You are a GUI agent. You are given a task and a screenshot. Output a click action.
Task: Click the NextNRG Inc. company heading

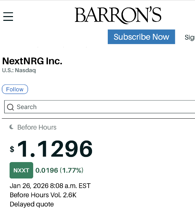[x=32, y=61]
